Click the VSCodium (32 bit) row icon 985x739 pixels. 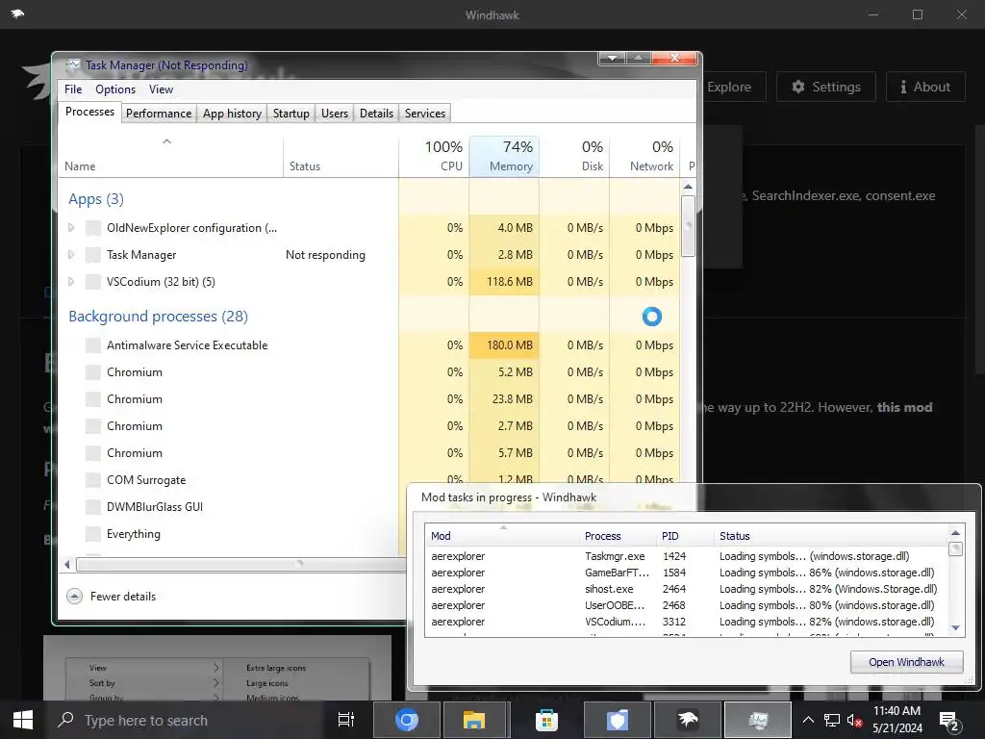pos(93,282)
